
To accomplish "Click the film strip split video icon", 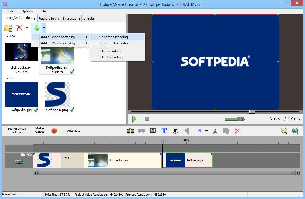I will pos(130,131).
